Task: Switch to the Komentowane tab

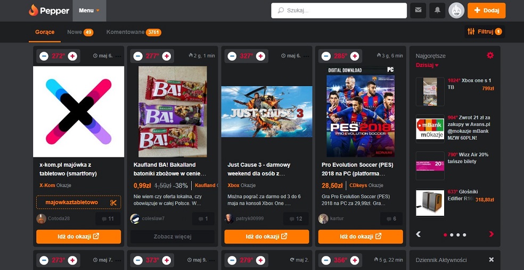Action: (x=134, y=32)
